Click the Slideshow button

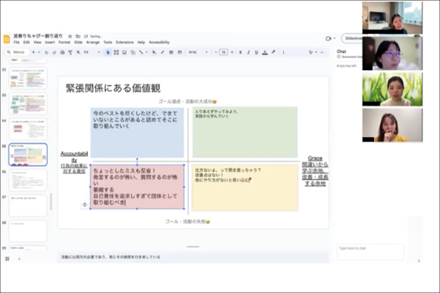353,38
